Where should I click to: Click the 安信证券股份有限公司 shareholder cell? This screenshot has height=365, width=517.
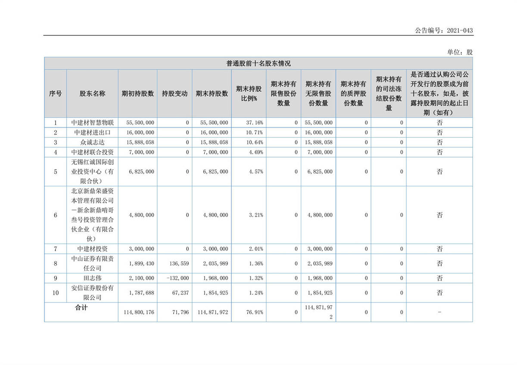click(x=92, y=293)
